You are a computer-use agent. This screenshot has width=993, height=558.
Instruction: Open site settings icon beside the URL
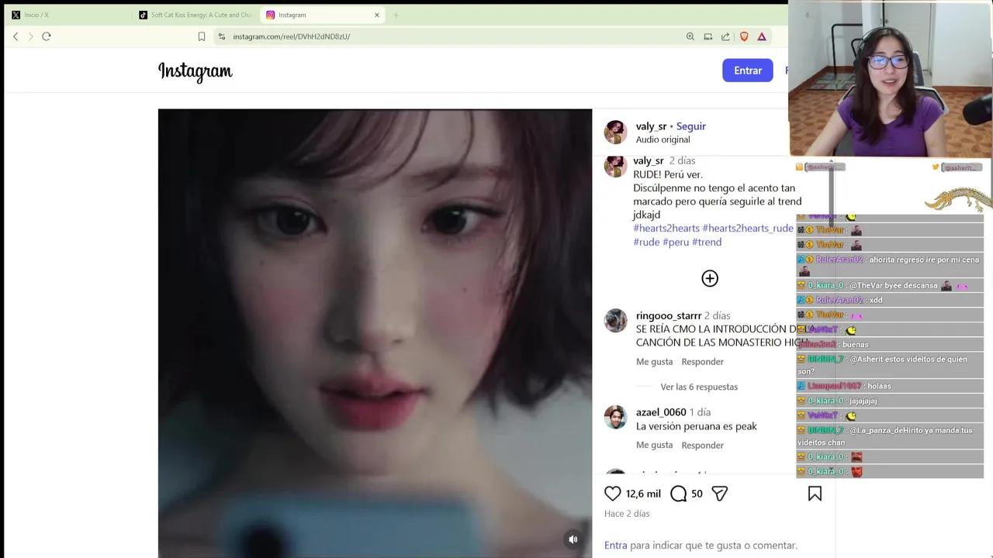point(222,36)
